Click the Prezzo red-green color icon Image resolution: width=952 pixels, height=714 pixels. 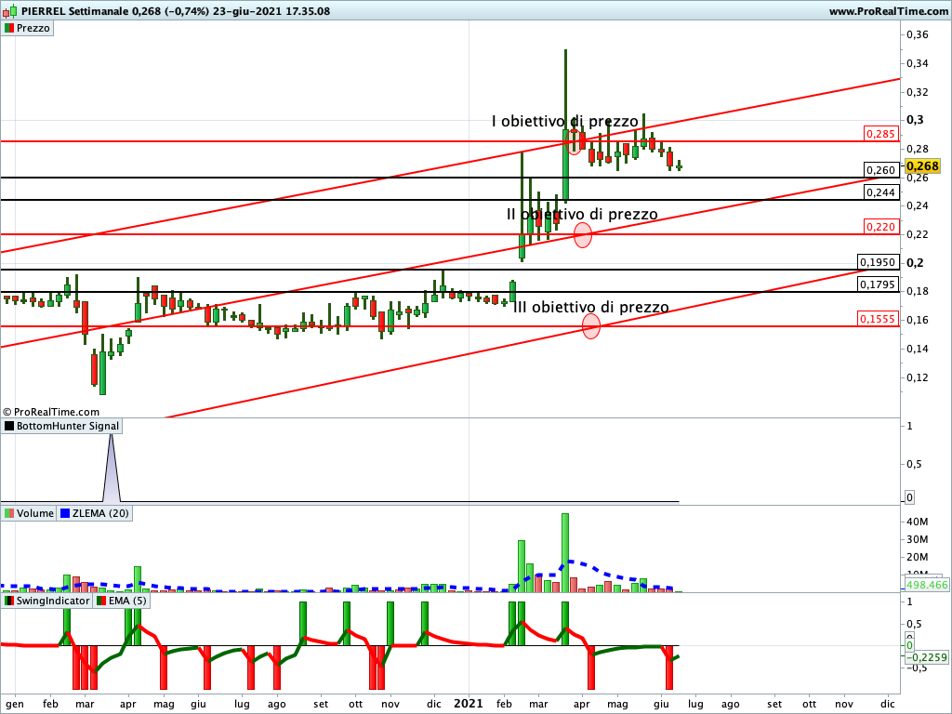point(9,28)
